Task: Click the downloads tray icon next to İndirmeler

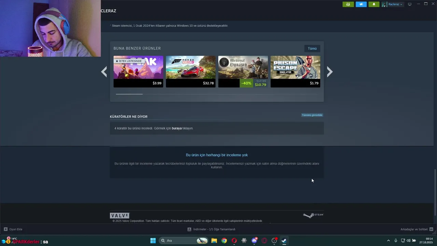Action: pos(189,229)
